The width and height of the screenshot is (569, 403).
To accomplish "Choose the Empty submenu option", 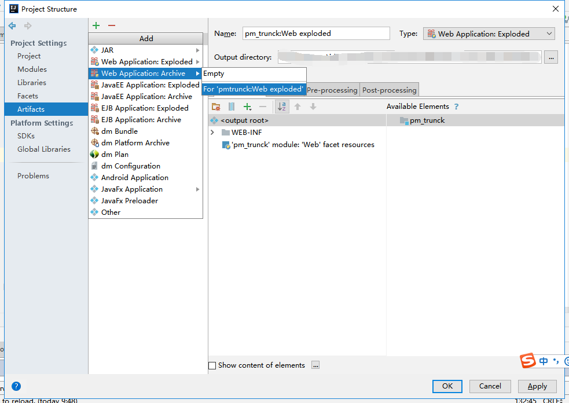I will (254, 74).
